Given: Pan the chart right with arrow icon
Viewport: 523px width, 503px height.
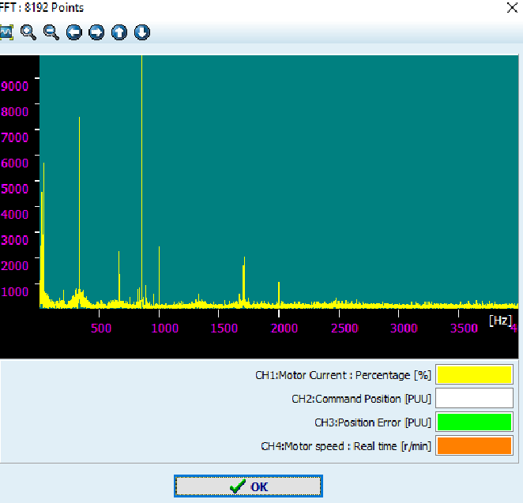Looking at the screenshot, I should click(x=96, y=32).
